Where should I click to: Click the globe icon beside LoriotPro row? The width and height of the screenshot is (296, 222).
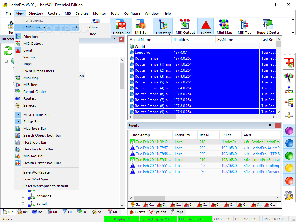[x=132, y=53]
